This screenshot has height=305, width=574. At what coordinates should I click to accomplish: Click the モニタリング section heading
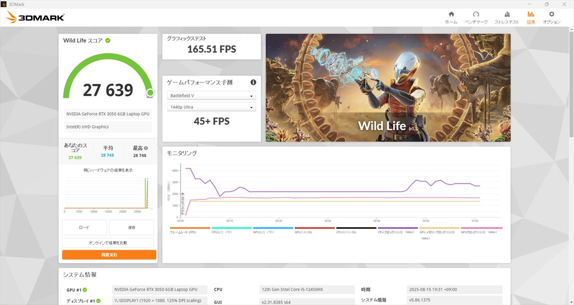pos(182,153)
